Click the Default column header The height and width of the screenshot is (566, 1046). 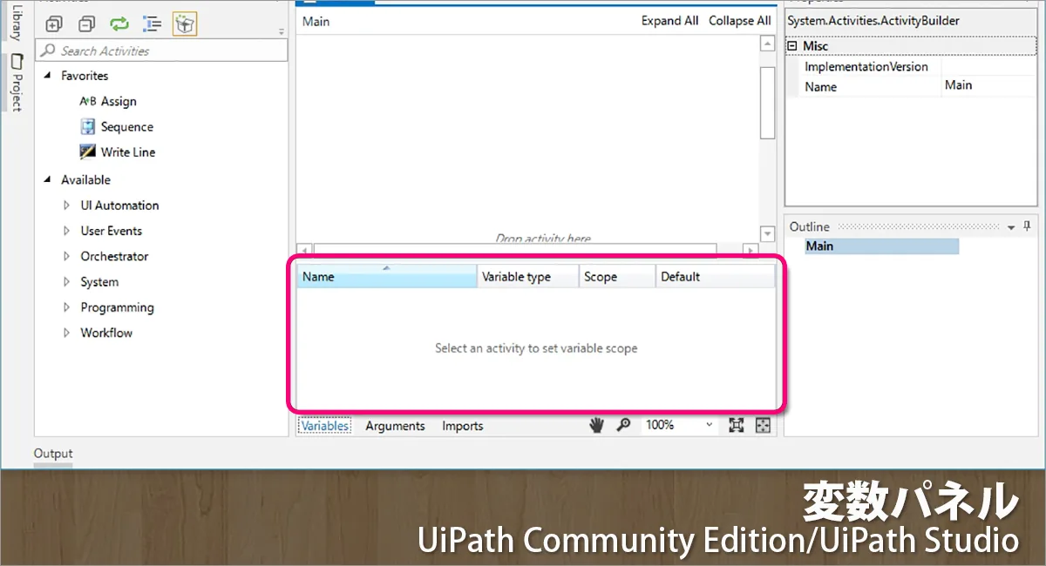pos(715,277)
